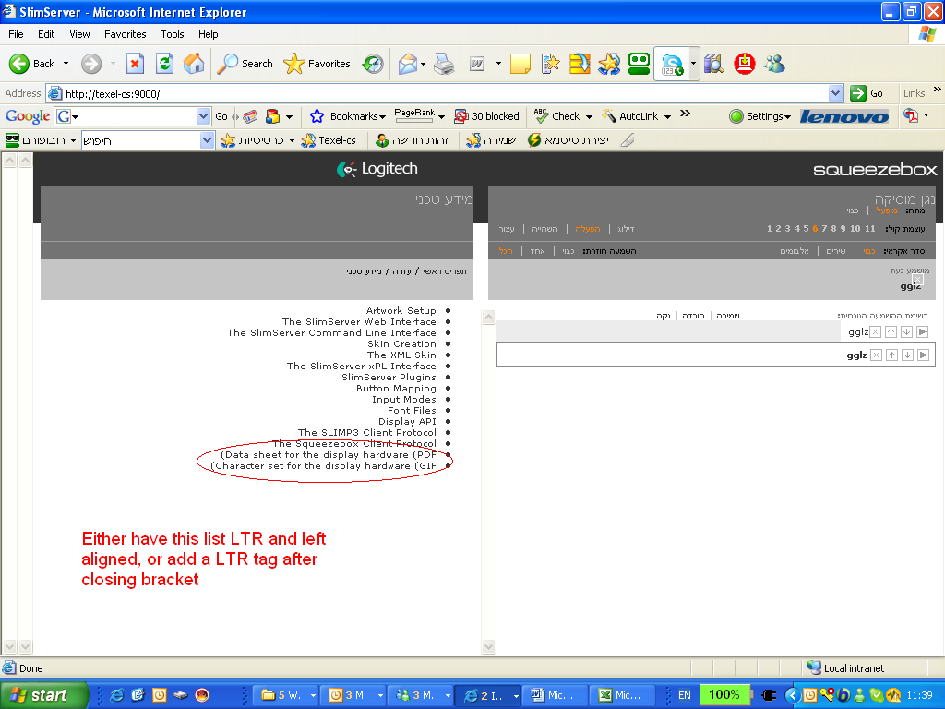The image size is (945, 709).
Task: Set shuffle mode to songs (שירים)
Action: (x=835, y=251)
